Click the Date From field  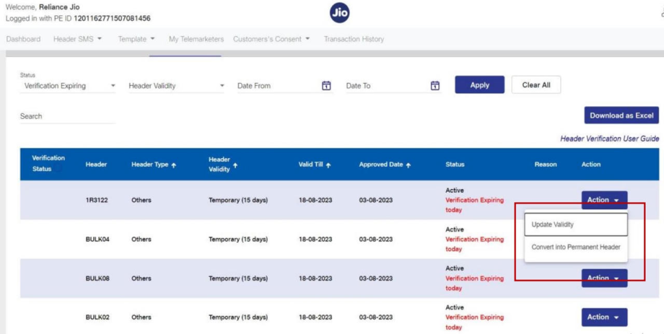(285, 86)
